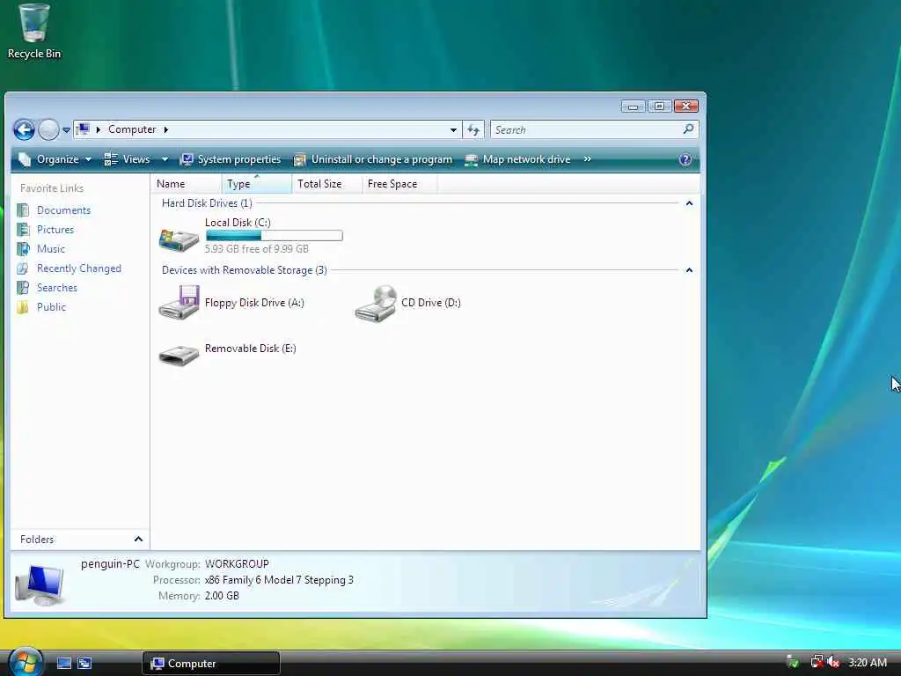
Task: Sort by the Total Size column header
Action: [327, 184]
